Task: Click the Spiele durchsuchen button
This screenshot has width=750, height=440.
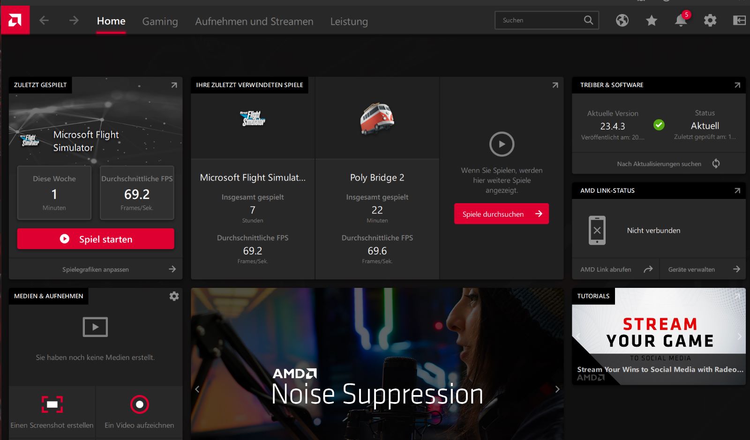Action: coord(502,214)
